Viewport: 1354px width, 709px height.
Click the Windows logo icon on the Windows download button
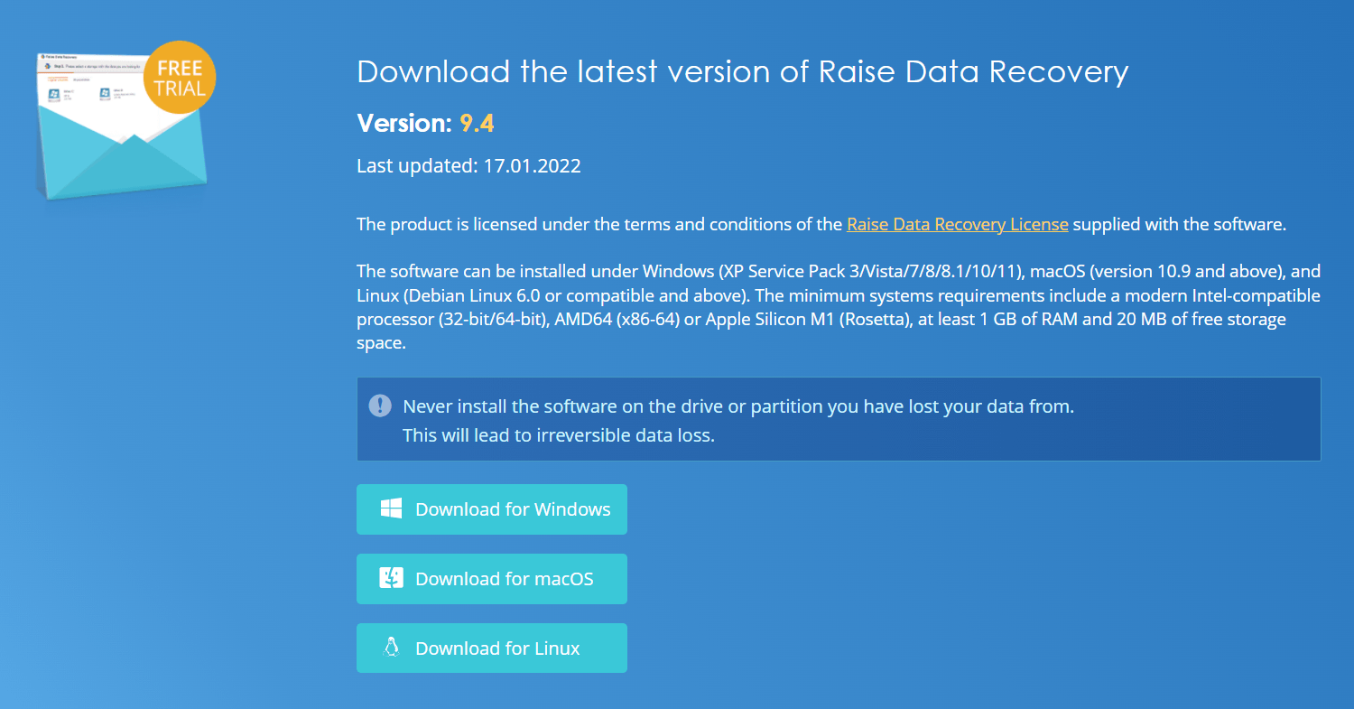pyautogui.click(x=390, y=508)
